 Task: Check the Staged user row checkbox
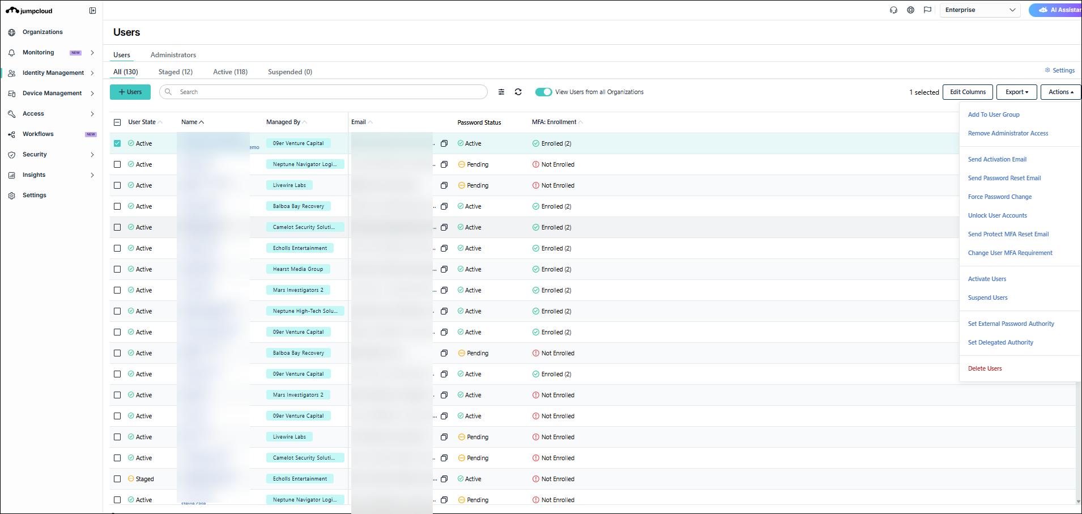(117, 479)
